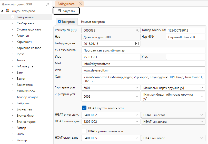Click the gear icon on Тохиргоо tab
Image resolution: width=208 pixels, height=144 pixels.
click(59, 22)
